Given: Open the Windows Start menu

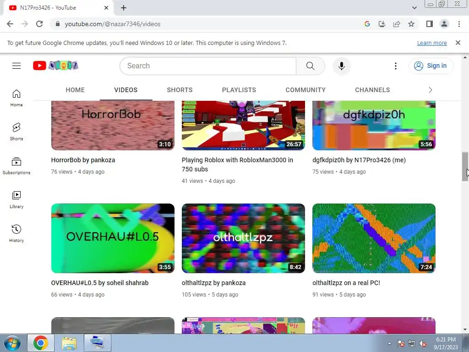Looking at the screenshot, I should point(12,343).
